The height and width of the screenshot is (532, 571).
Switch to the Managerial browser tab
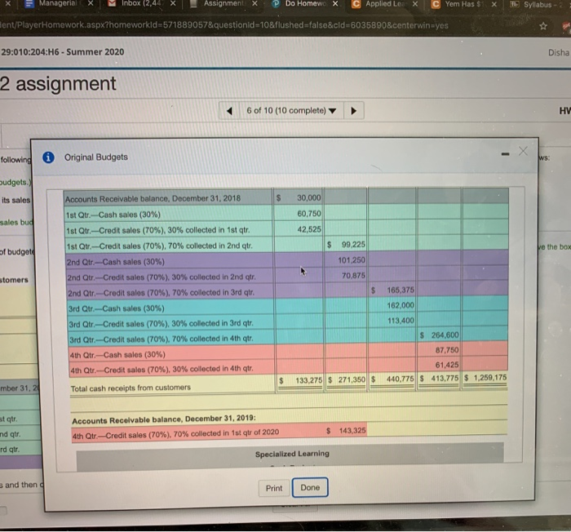[x=58, y=3]
